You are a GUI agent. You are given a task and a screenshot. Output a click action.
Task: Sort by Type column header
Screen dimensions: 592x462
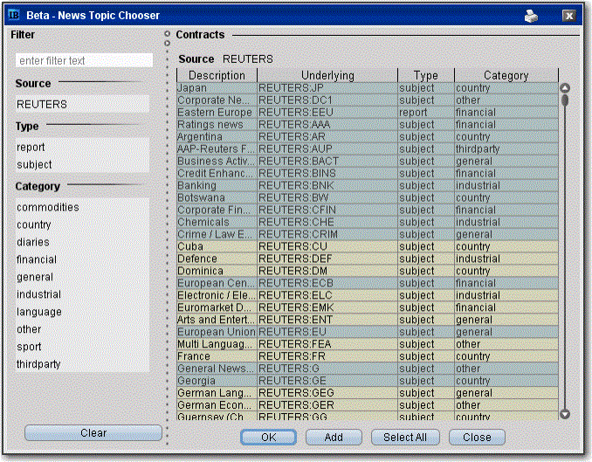coord(426,75)
